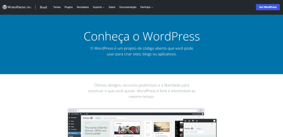Open the Novidades section
Screen dimensions: 283x137
point(83,7)
